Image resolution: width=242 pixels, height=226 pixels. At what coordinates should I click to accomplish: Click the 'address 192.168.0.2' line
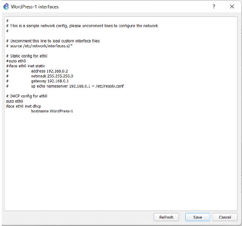(x=49, y=71)
